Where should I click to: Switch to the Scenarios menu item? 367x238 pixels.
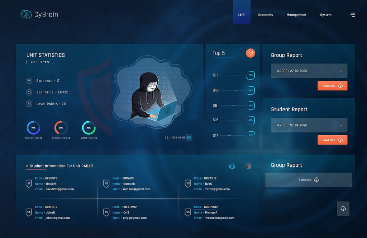pyautogui.click(x=266, y=15)
